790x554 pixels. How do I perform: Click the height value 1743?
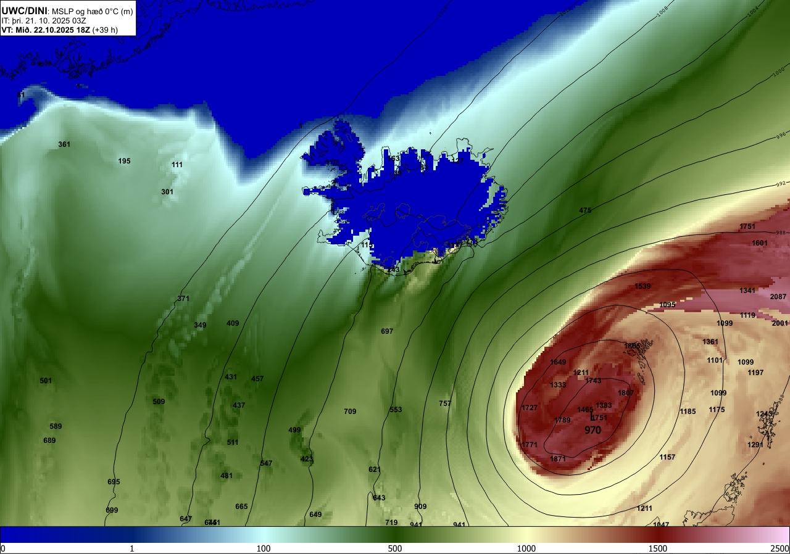(593, 381)
